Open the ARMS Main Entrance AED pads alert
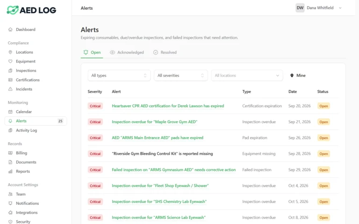This screenshot has width=359, height=224. [x=158, y=138]
